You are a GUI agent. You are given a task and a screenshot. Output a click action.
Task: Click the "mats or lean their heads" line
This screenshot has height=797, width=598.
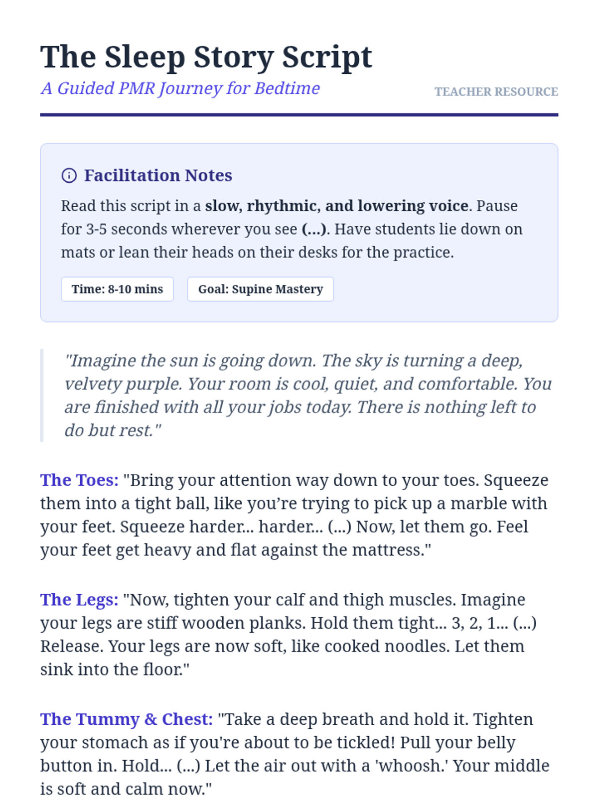point(257,253)
